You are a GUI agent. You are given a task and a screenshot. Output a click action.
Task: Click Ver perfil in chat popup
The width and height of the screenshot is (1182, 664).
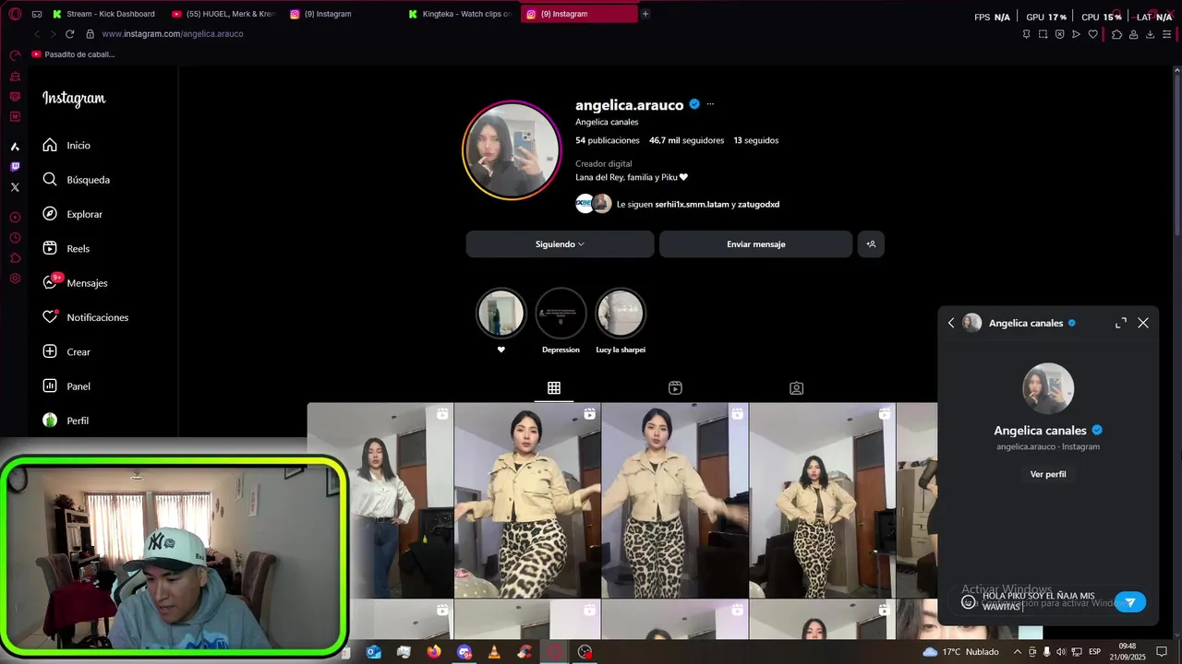pyautogui.click(x=1048, y=474)
